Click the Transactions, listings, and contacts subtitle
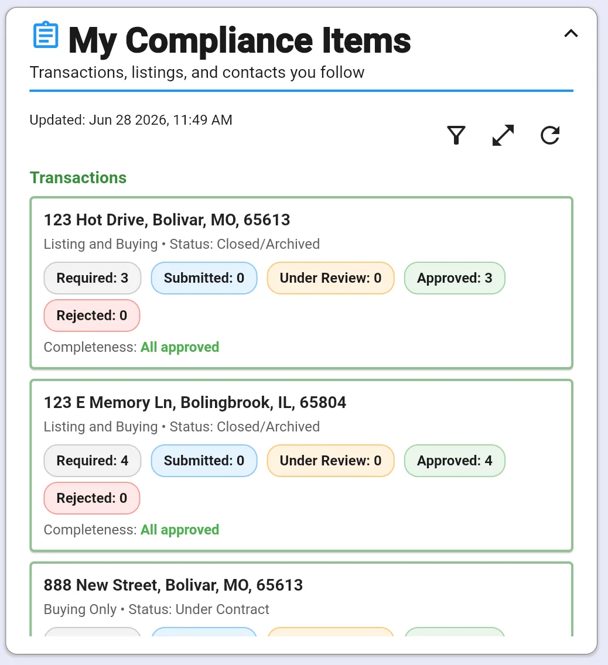This screenshot has width=608, height=665. [197, 73]
